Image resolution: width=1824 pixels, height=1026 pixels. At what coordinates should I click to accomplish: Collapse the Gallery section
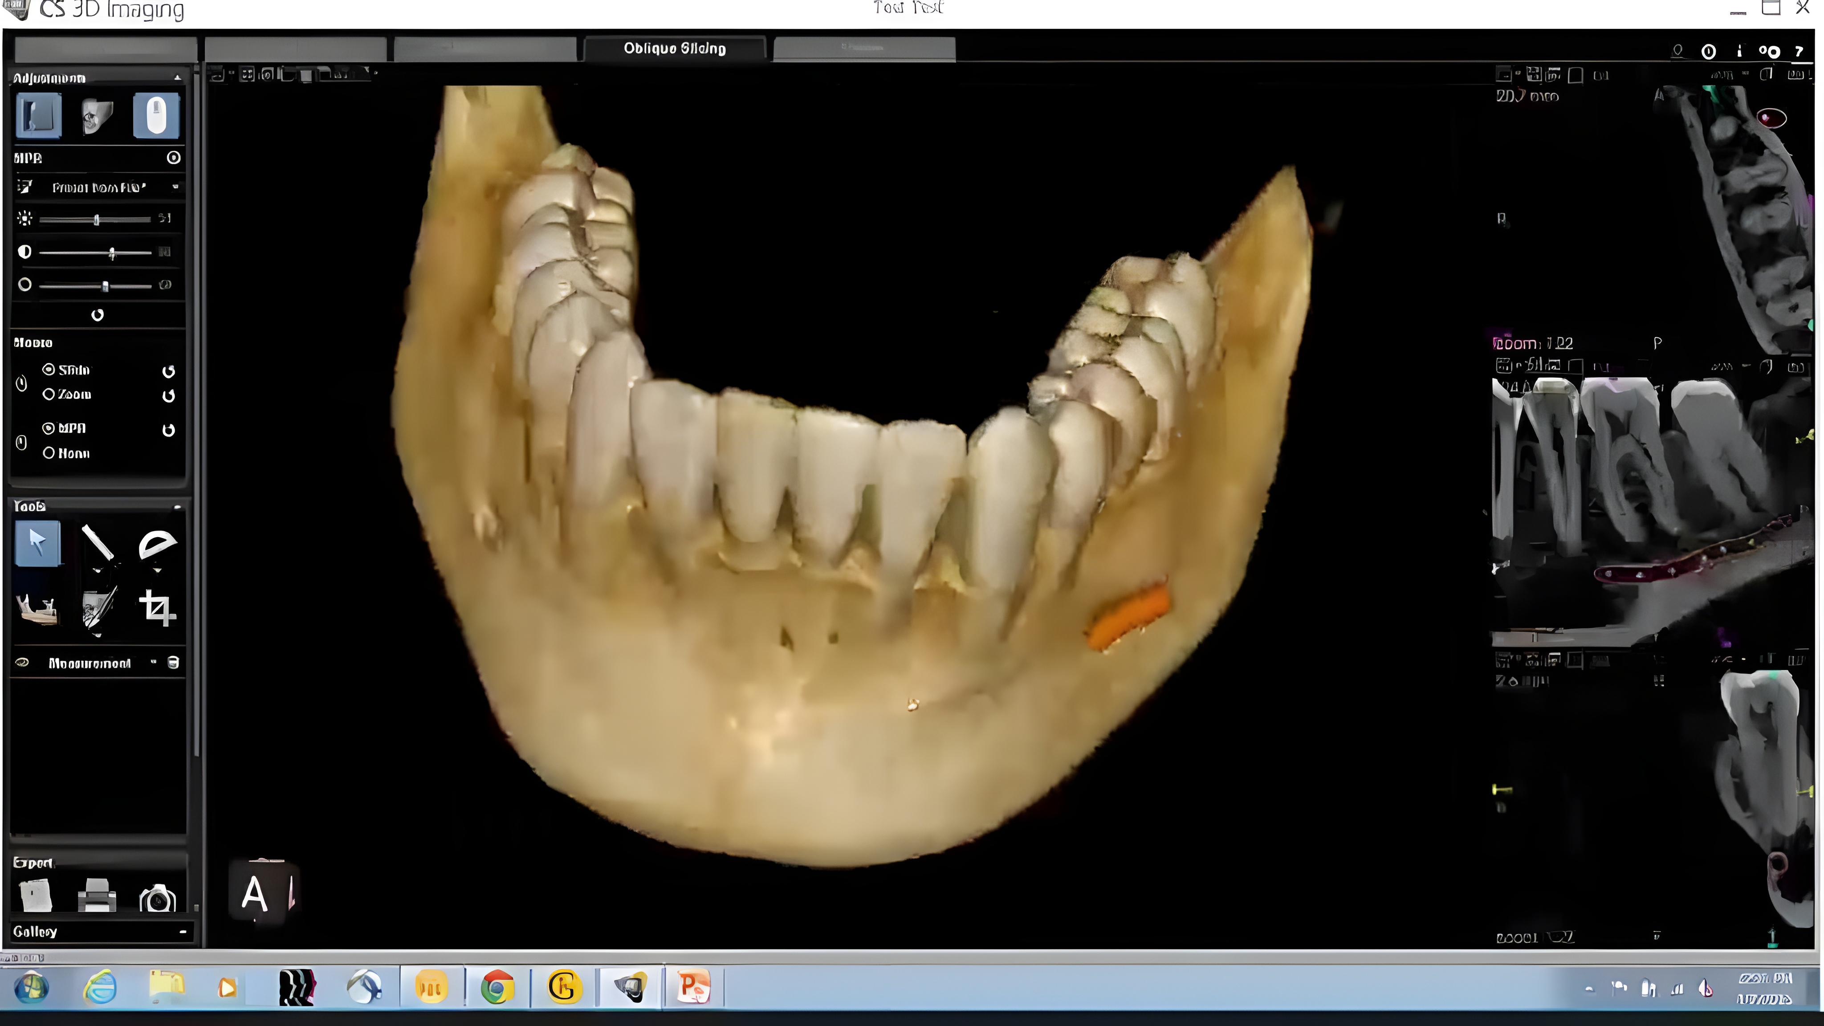click(x=183, y=932)
